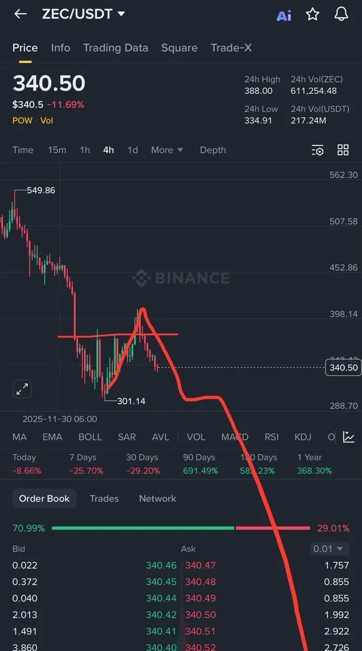Open chart settings icon
The image size is (362, 651).
(x=318, y=150)
